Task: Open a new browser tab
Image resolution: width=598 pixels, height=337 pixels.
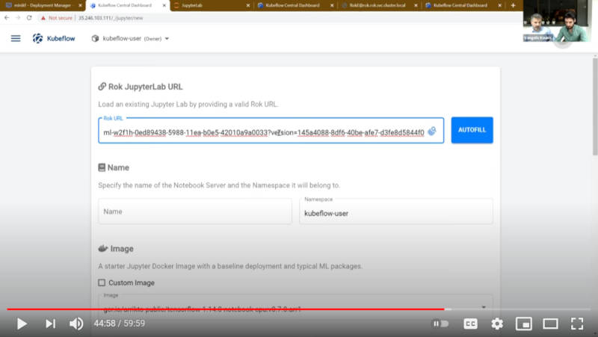Action: (513, 5)
